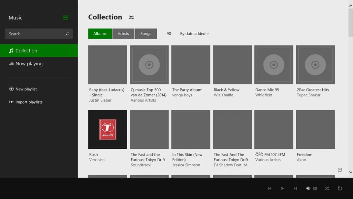The height and width of the screenshot is (199, 353).
Task: Click the scrollbar down arrow
Action: coord(351,172)
